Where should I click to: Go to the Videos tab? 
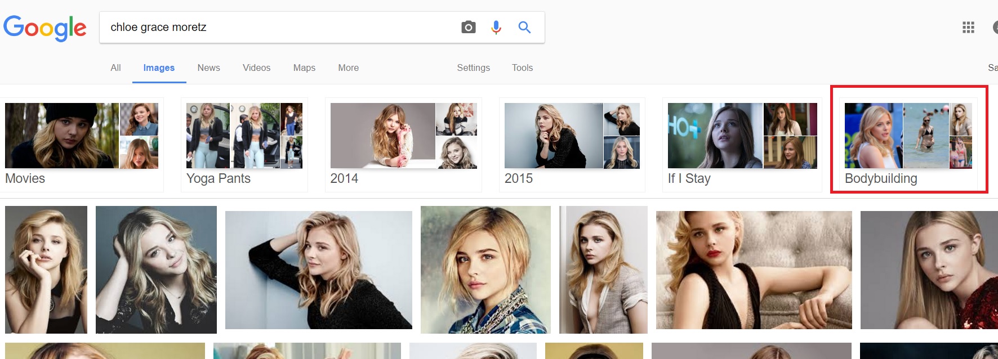(x=256, y=68)
